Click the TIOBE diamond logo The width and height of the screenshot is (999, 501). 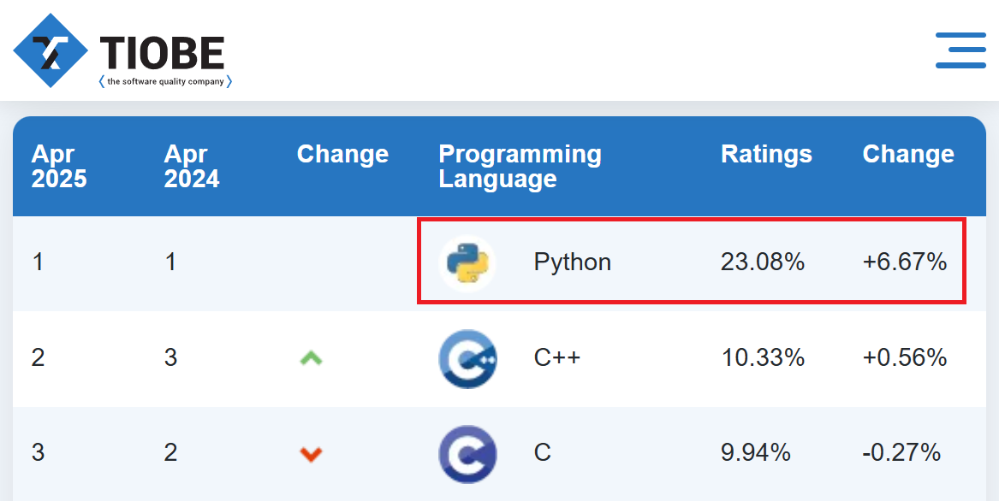pos(51,50)
